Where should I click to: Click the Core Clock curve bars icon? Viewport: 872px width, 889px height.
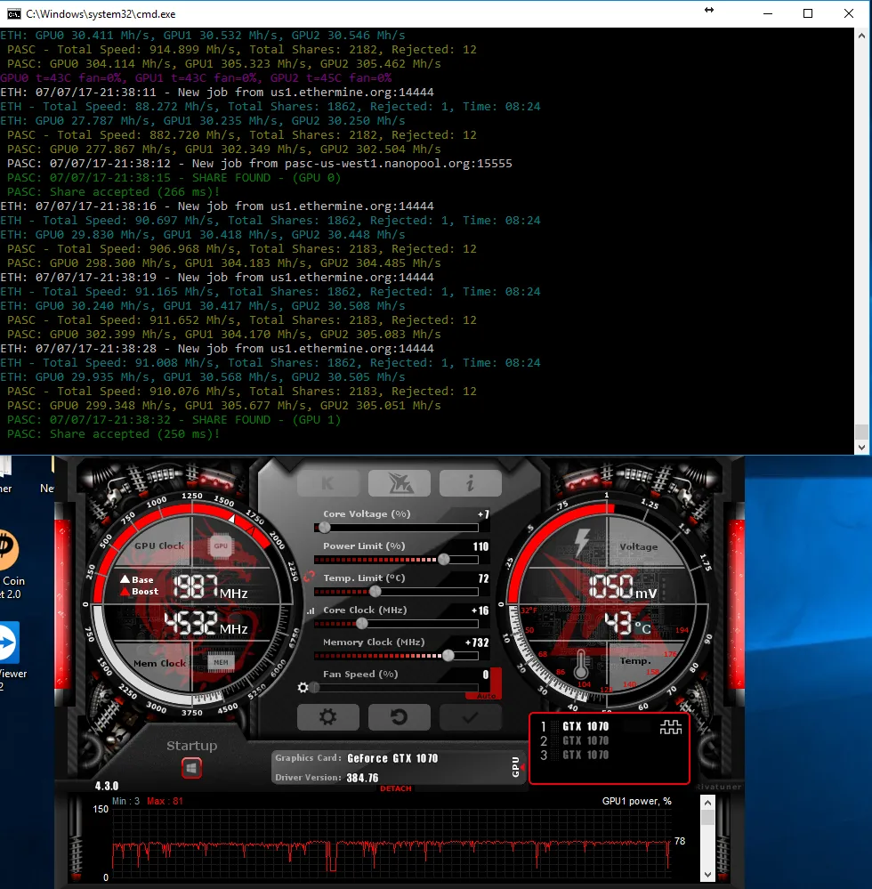311,611
